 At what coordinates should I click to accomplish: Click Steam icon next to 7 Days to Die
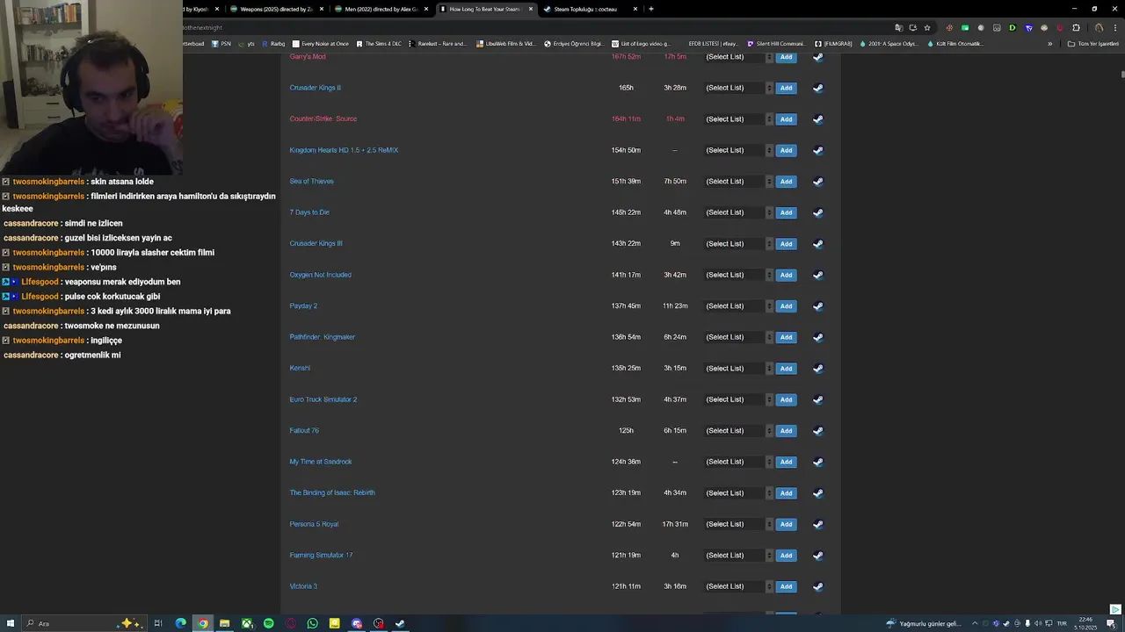[817, 212]
